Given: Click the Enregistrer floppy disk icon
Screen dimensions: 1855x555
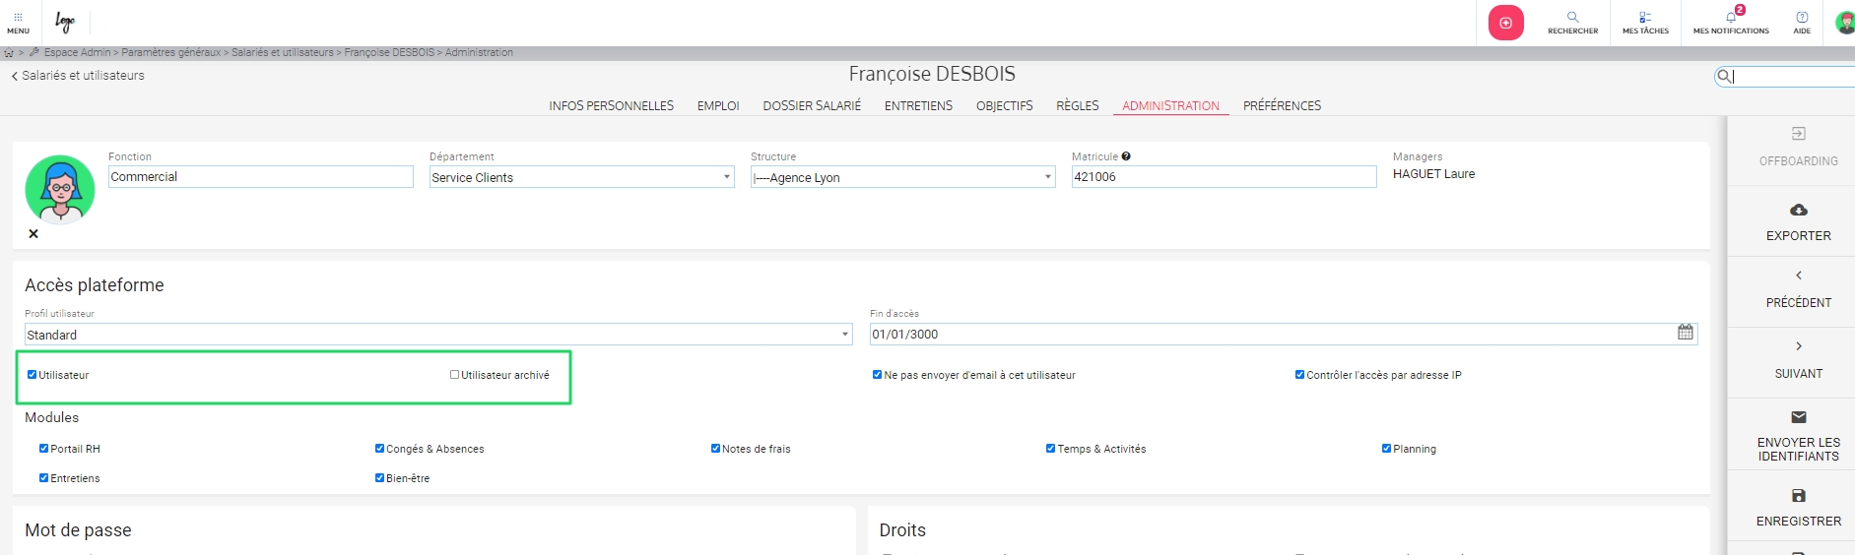Looking at the screenshot, I should [x=1798, y=496].
